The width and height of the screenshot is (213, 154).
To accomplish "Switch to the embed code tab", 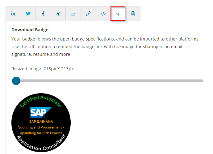I will click(103, 14).
